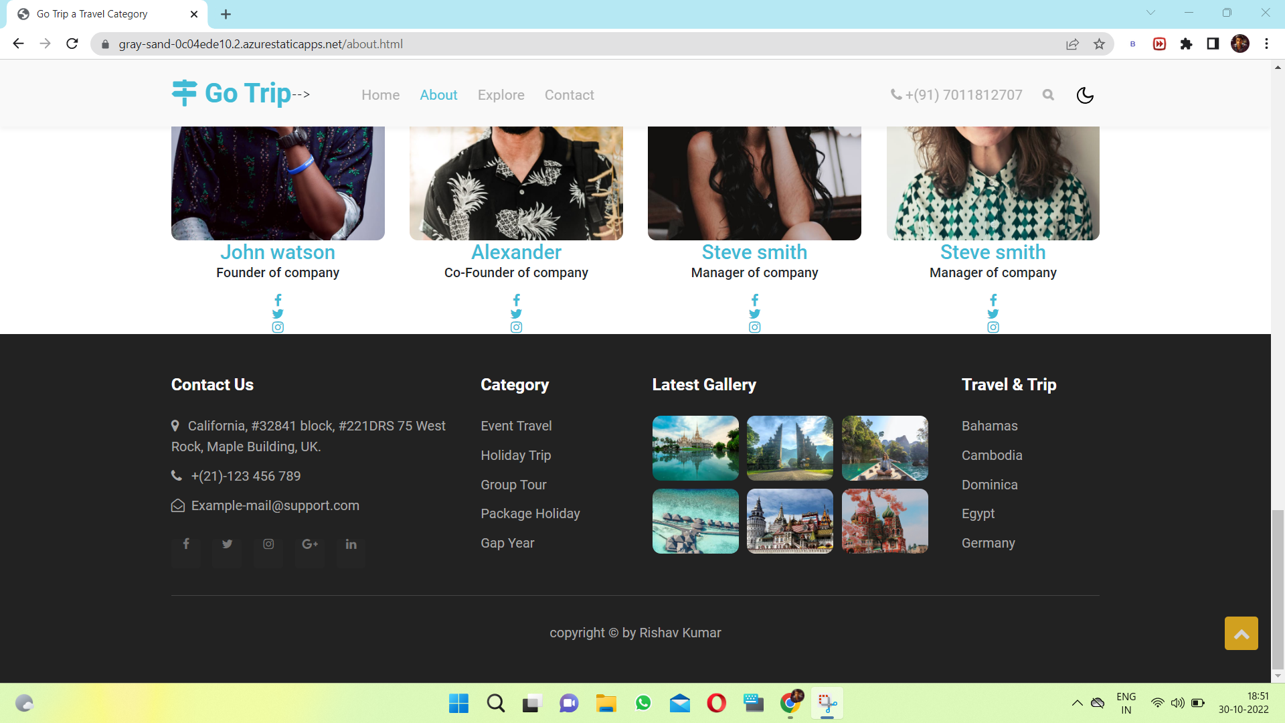The width and height of the screenshot is (1285, 723).
Task: Click Twitter icon under Alexander
Action: [x=516, y=313]
